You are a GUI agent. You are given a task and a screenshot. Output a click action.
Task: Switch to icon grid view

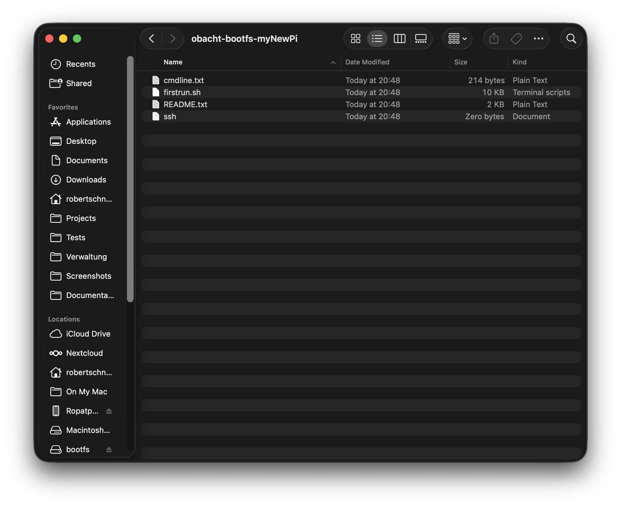point(356,39)
